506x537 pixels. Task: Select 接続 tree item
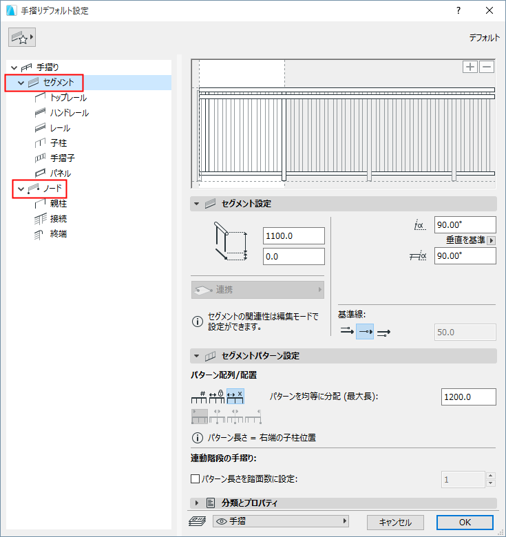(x=59, y=218)
